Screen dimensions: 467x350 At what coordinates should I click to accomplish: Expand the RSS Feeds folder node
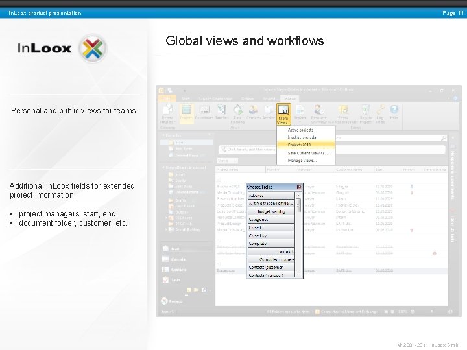[x=166, y=218]
